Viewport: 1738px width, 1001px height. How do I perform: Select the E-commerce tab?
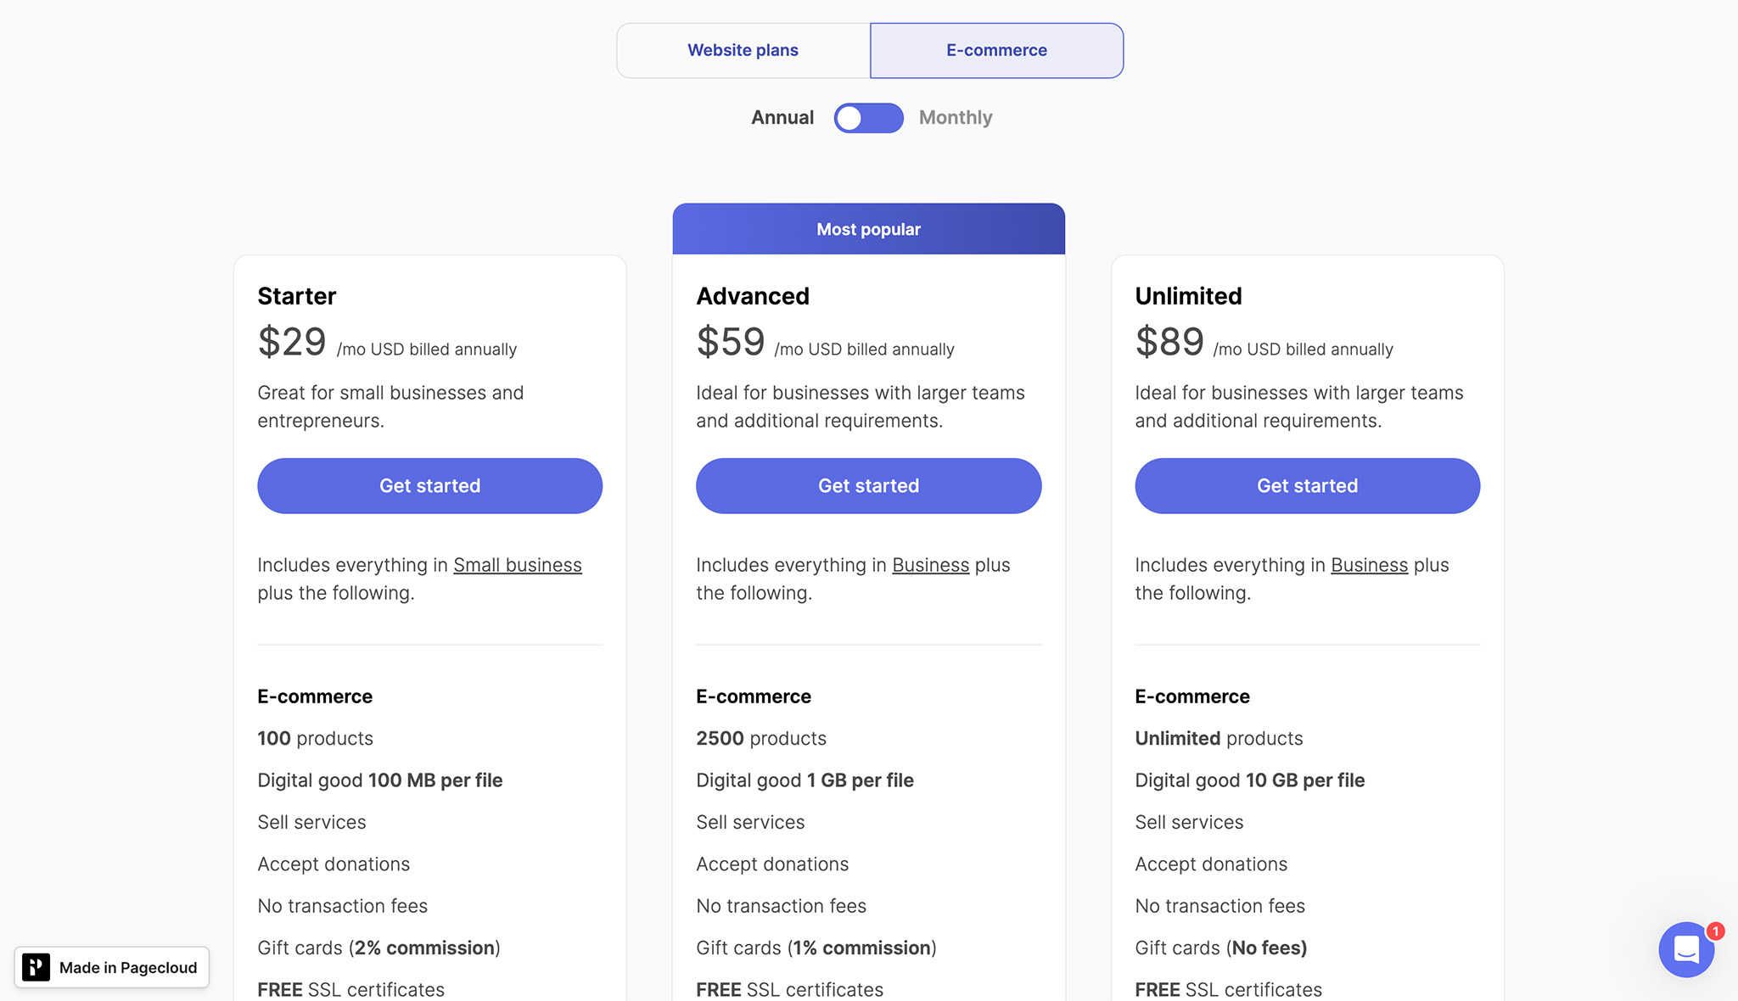click(x=996, y=50)
